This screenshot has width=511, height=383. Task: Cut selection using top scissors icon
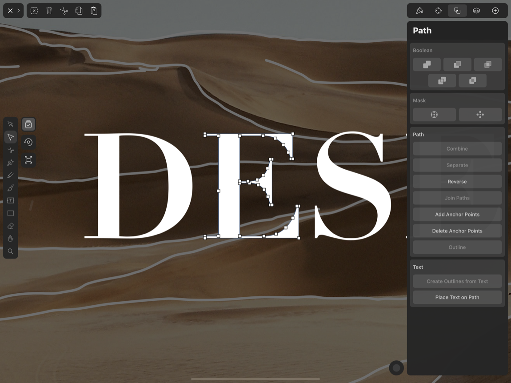pyautogui.click(x=64, y=11)
